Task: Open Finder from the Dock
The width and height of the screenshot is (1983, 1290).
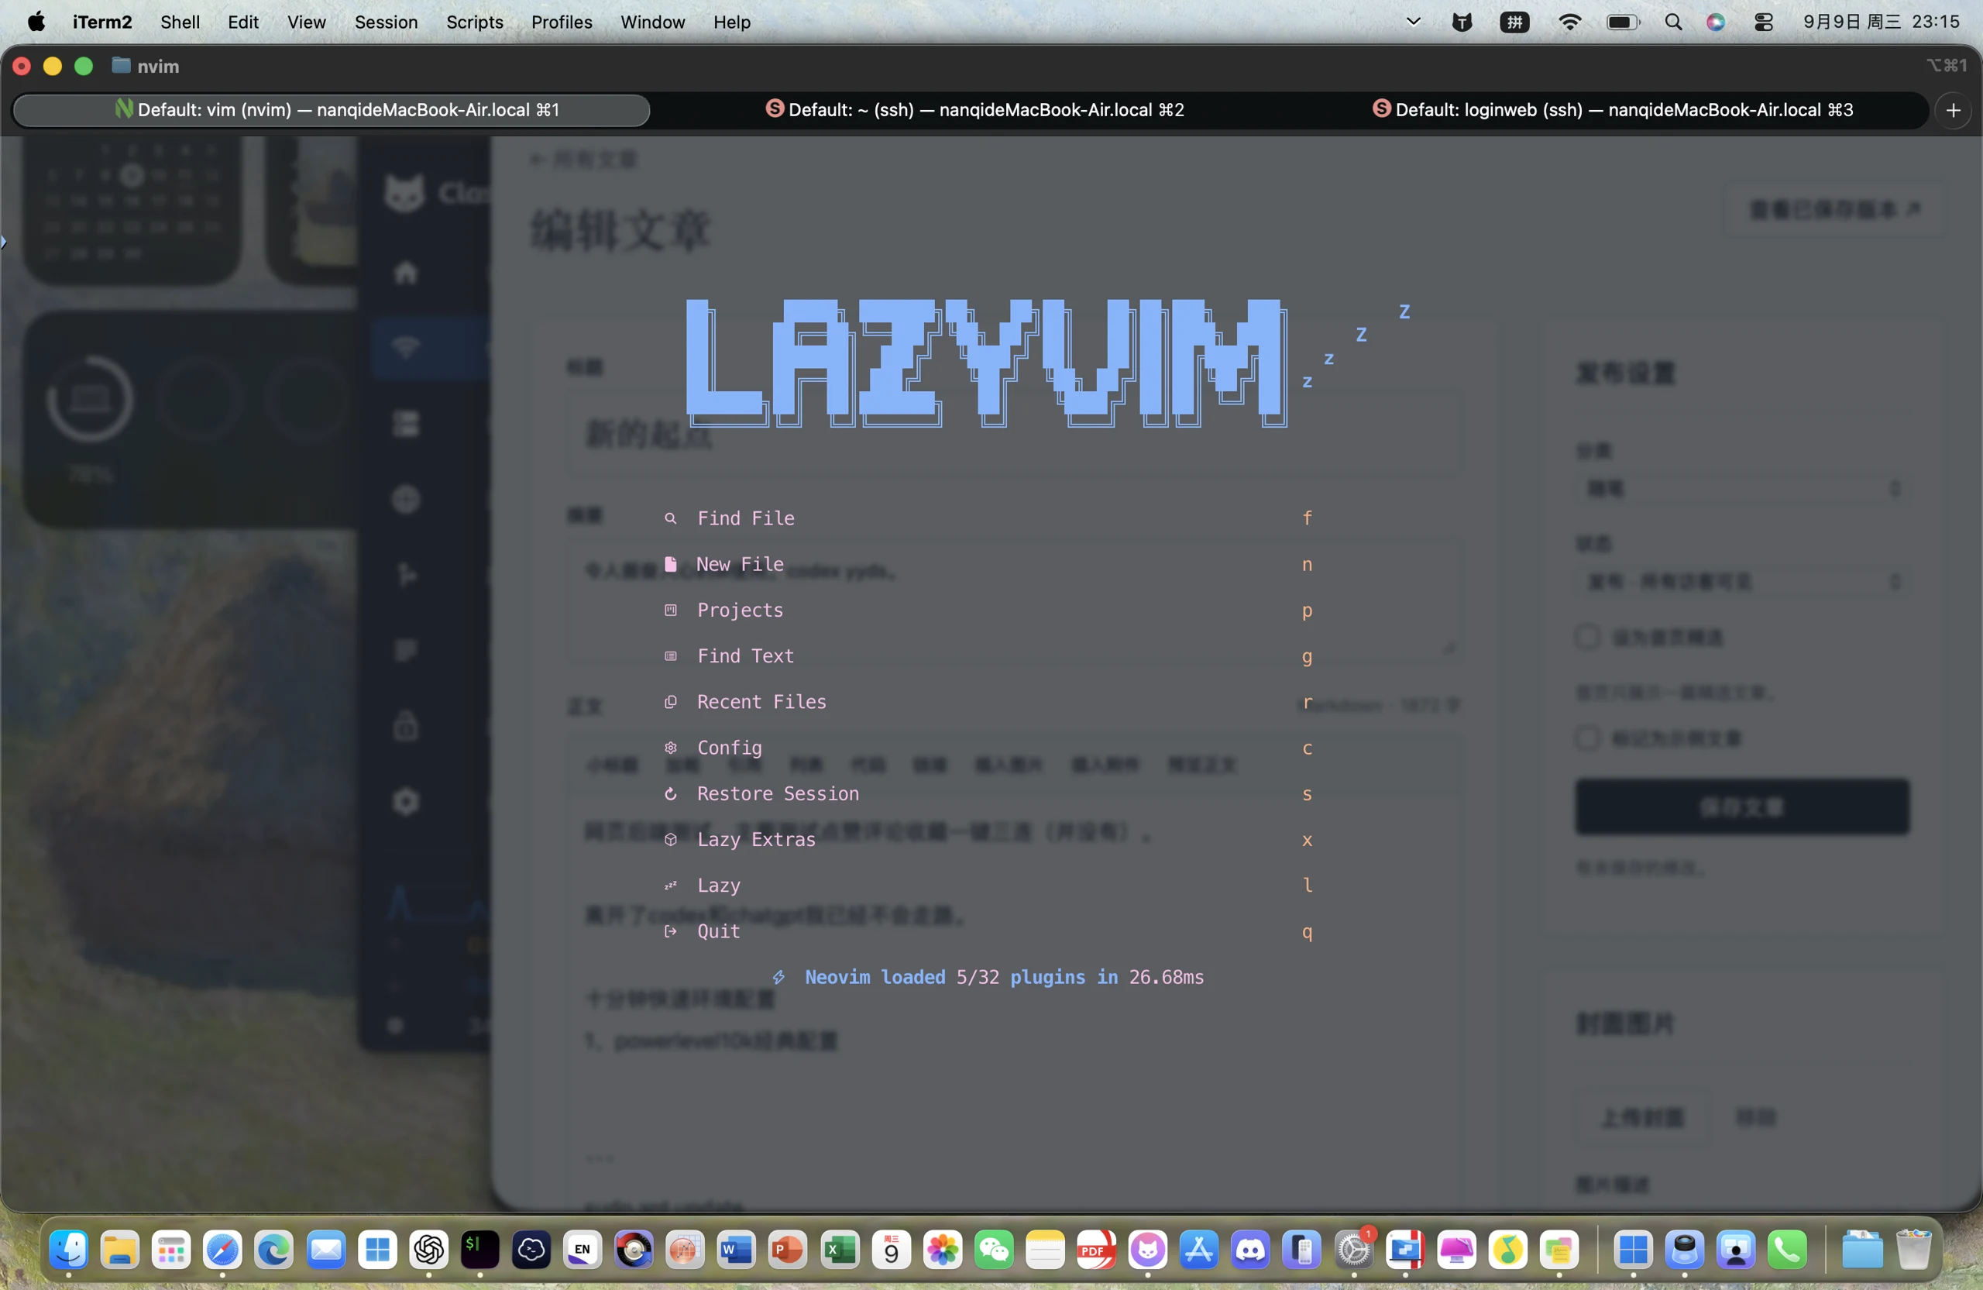Action: (69, 1249)
